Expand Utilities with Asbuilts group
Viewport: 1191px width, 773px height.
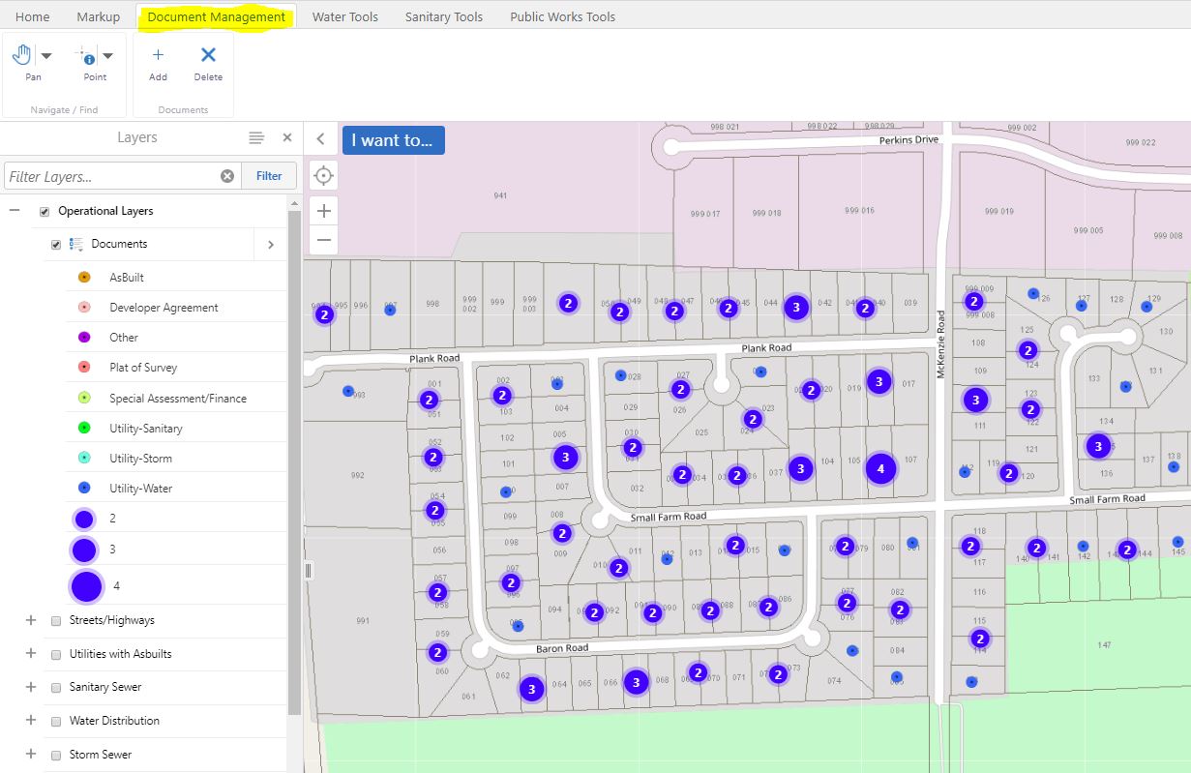coord(30,654)
